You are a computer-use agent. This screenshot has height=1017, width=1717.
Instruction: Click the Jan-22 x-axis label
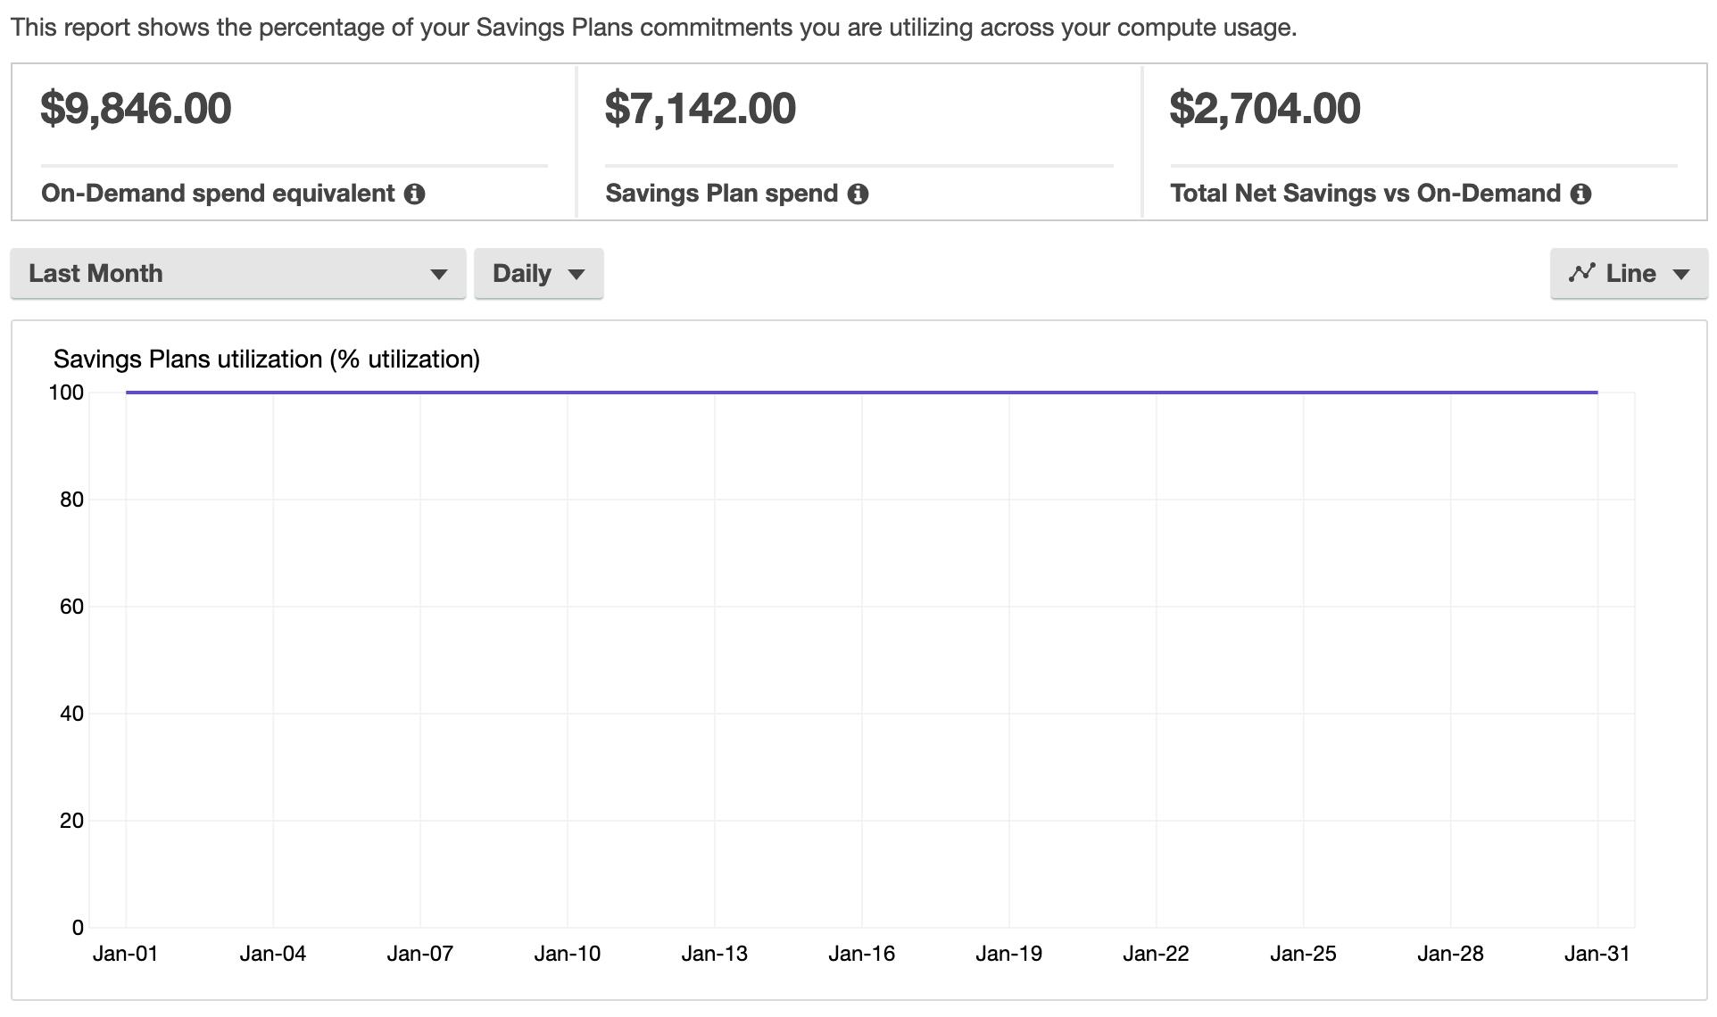pos(1157,954)
